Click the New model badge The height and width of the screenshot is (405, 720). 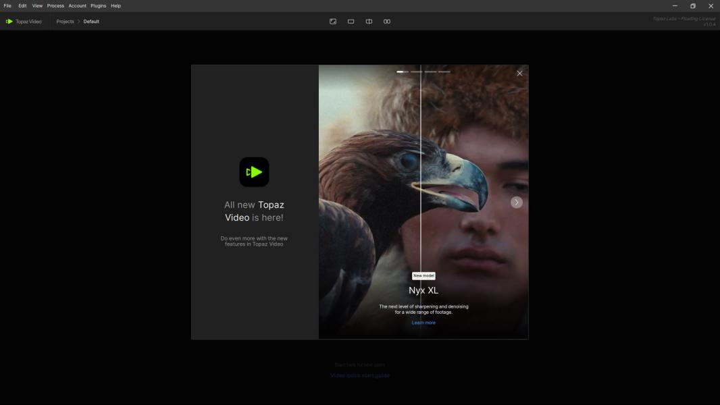click(423, 275)
